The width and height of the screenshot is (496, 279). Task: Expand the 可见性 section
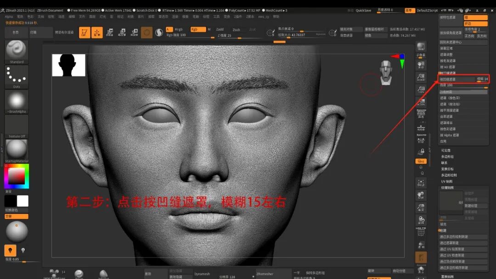coord(445,151)
